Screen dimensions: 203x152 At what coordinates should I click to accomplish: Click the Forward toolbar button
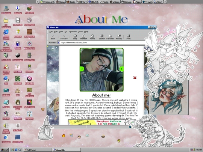(x=64, y=37)
